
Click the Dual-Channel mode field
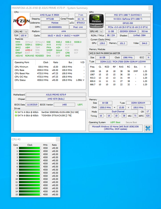(118, 111)
